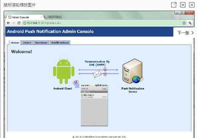Screen dimensions: 197x138
Task: Close the Admin Console tab
Action: [41, 17]
